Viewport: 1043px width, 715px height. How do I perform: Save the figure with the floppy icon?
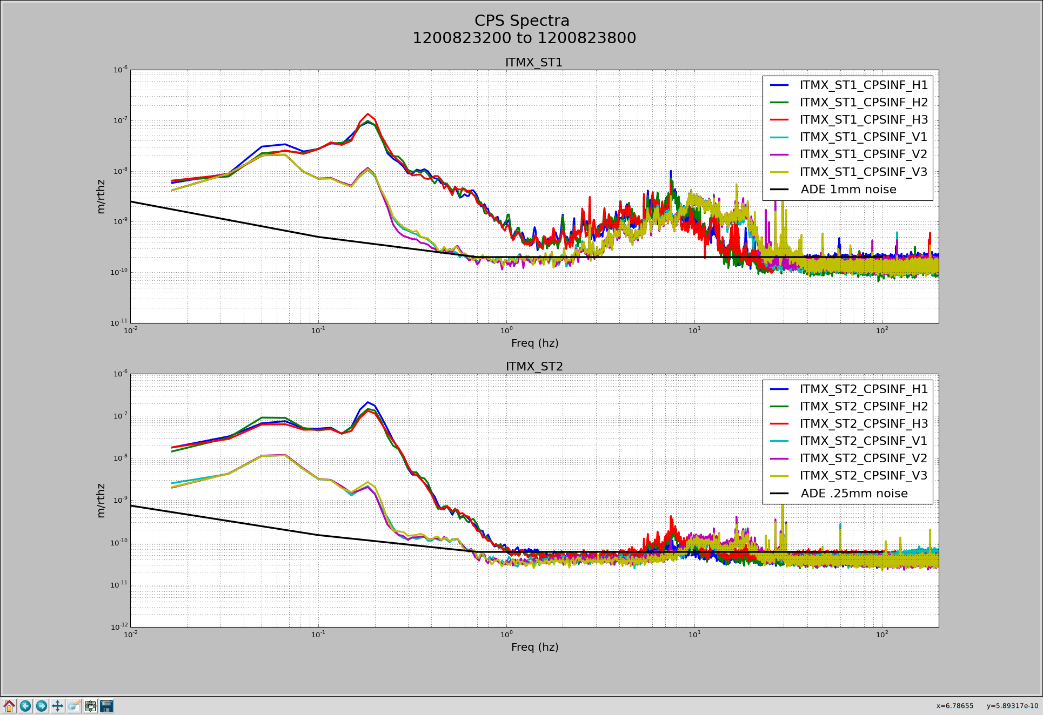tap(106, 706)
